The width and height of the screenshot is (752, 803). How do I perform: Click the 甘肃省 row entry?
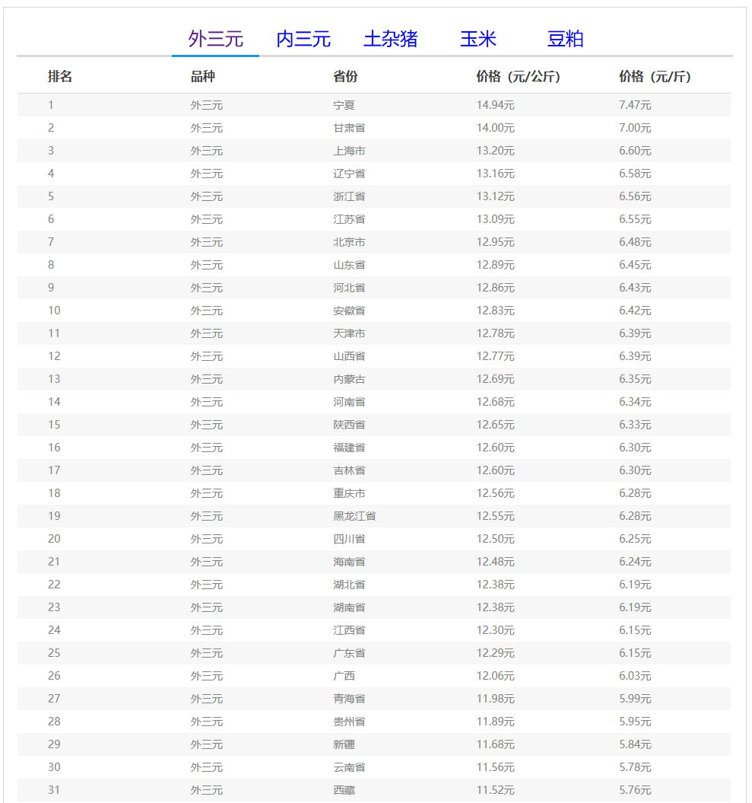click(349, 128)
